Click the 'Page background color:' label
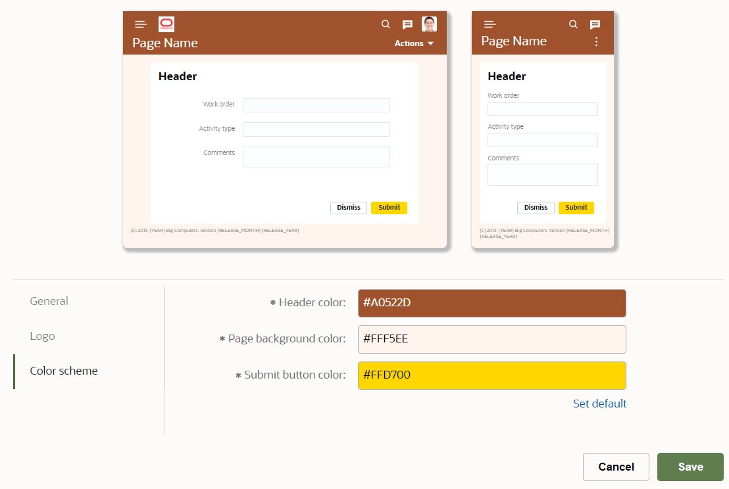This screenshot has height=489, width=729. click(287, 339)
